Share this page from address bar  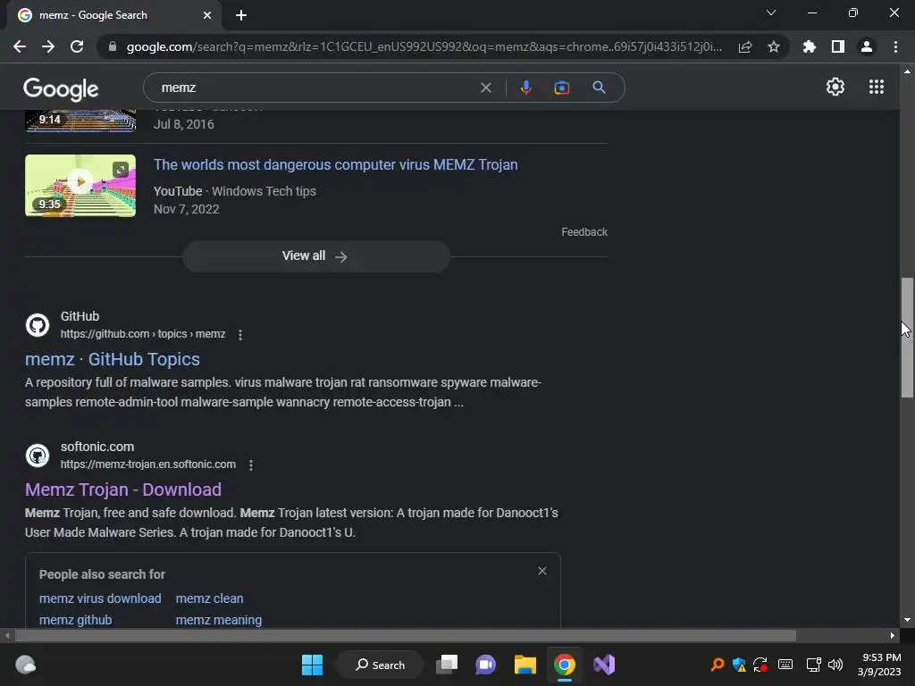pos(745,46)
